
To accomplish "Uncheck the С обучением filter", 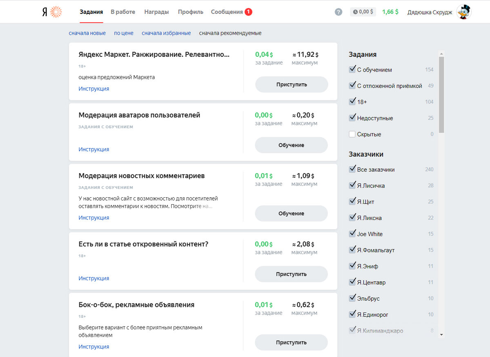I will [x=352, y=69].
